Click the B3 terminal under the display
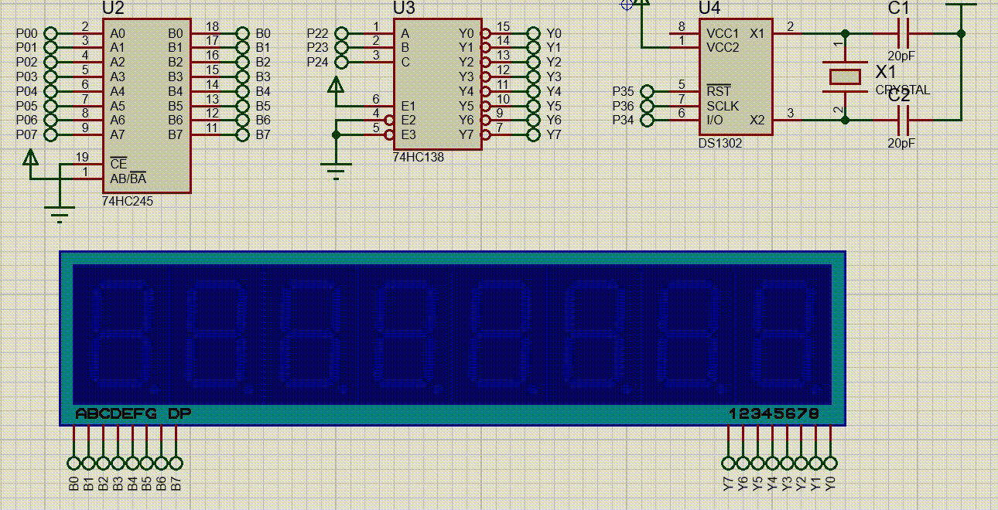 (118, 463)
